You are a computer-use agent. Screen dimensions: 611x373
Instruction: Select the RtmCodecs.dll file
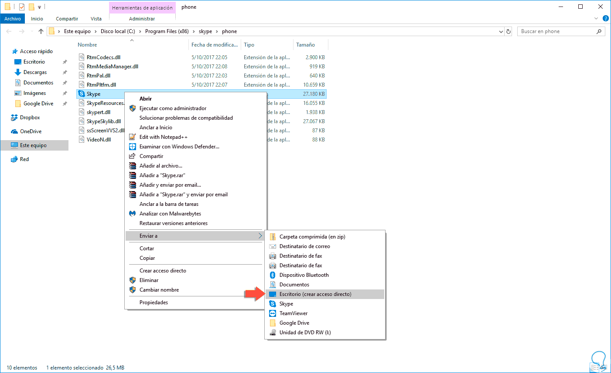103,57
